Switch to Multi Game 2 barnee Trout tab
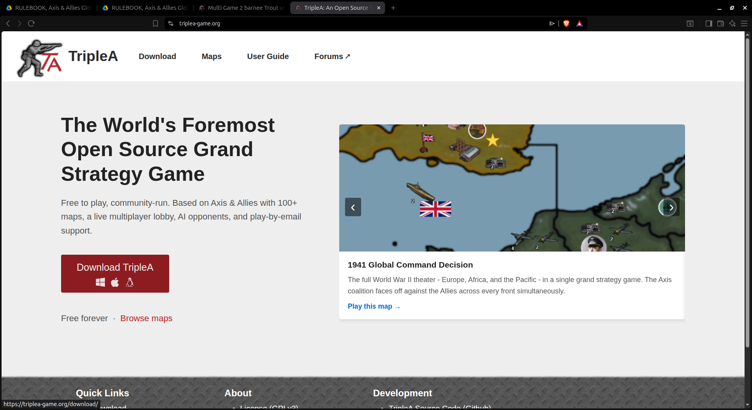 (241, 8)
